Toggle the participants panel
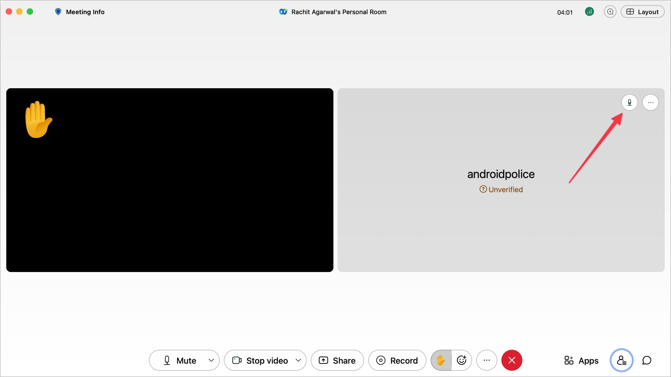The height and width of the screenshot is (377, 671). point(621,361)
